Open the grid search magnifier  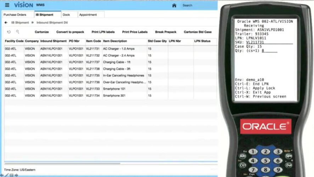tap(18, 32)
